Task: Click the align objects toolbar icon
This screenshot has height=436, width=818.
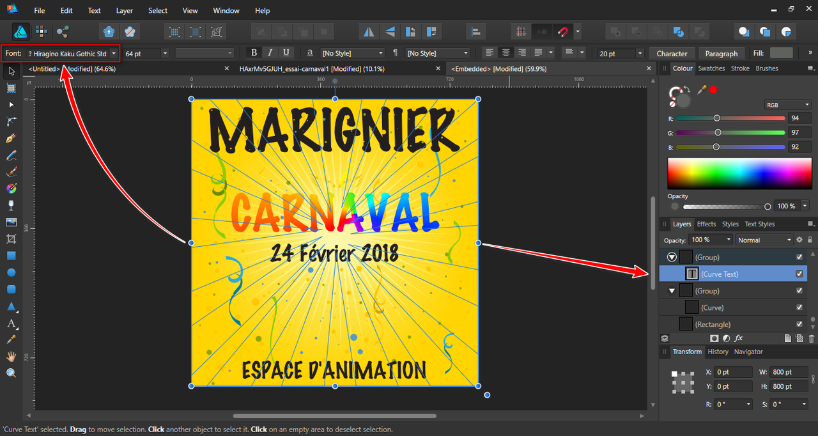Action: (x=475, y=31)
